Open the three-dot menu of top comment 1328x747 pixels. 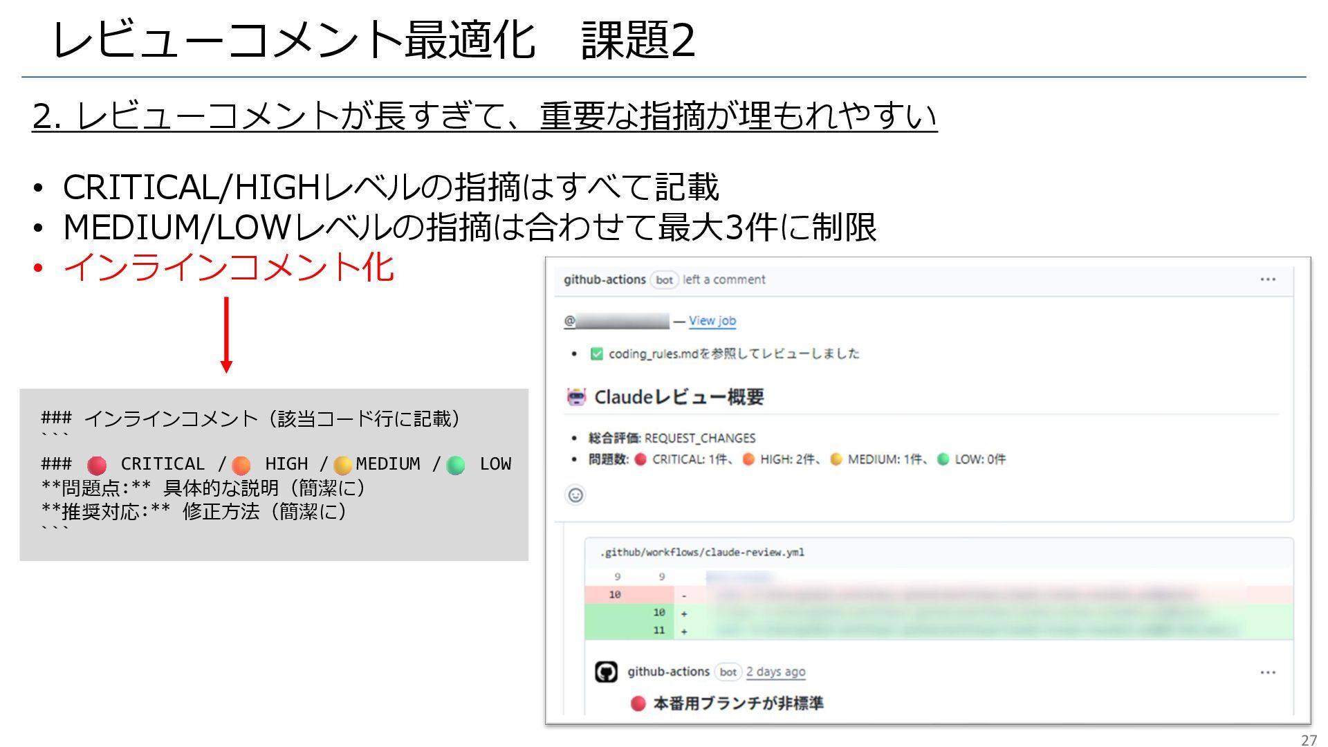1267,279
